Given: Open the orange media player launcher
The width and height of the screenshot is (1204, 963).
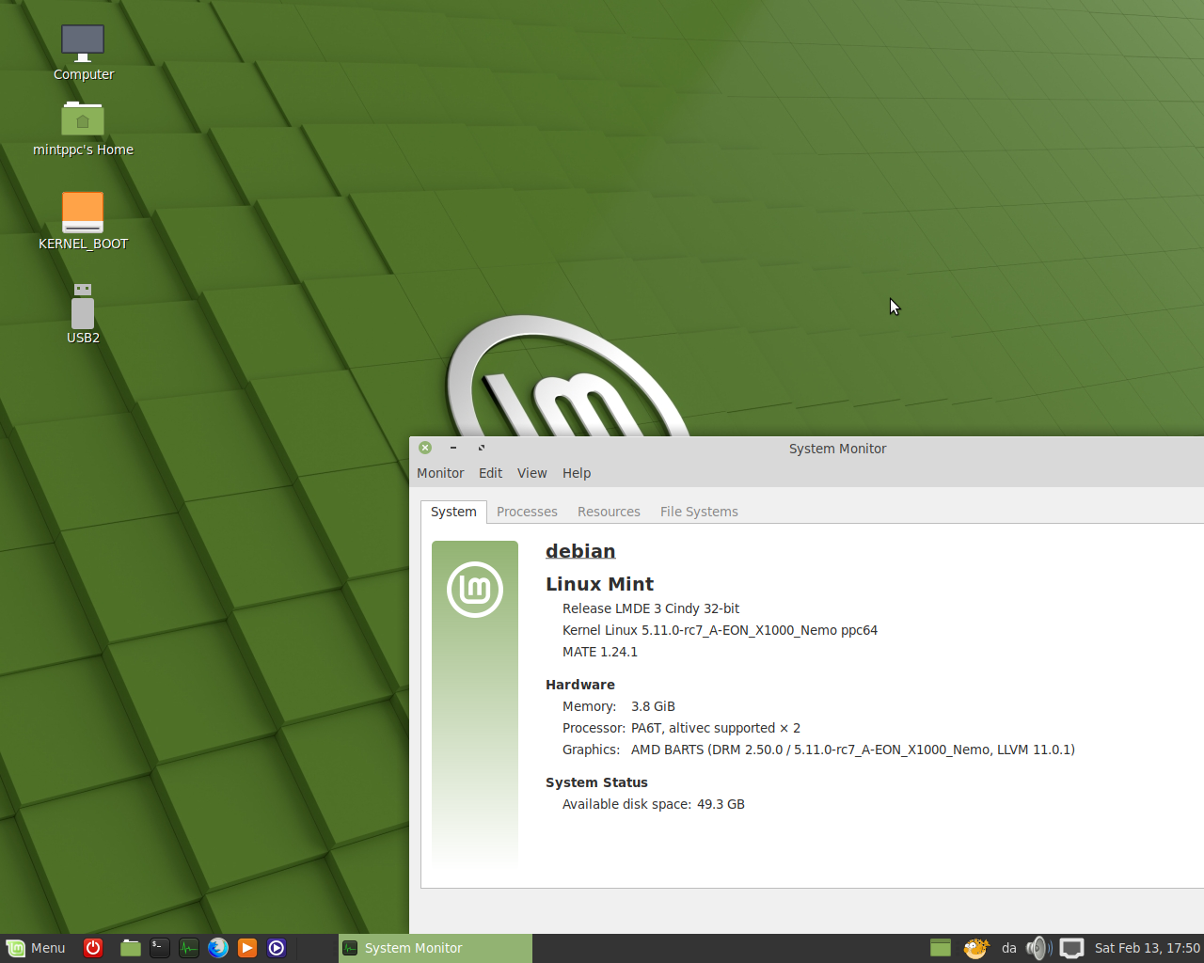Looking at the screenshot, I should point(247,948).
